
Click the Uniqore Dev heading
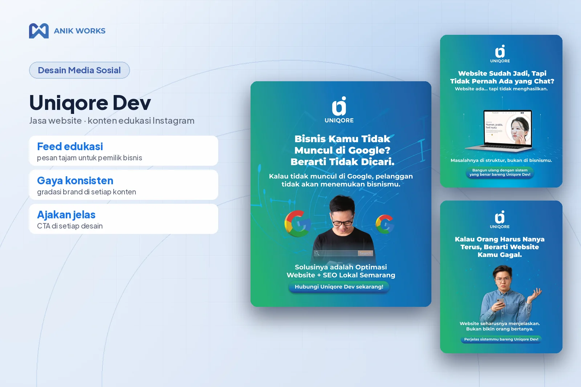(x=90, y=103)
